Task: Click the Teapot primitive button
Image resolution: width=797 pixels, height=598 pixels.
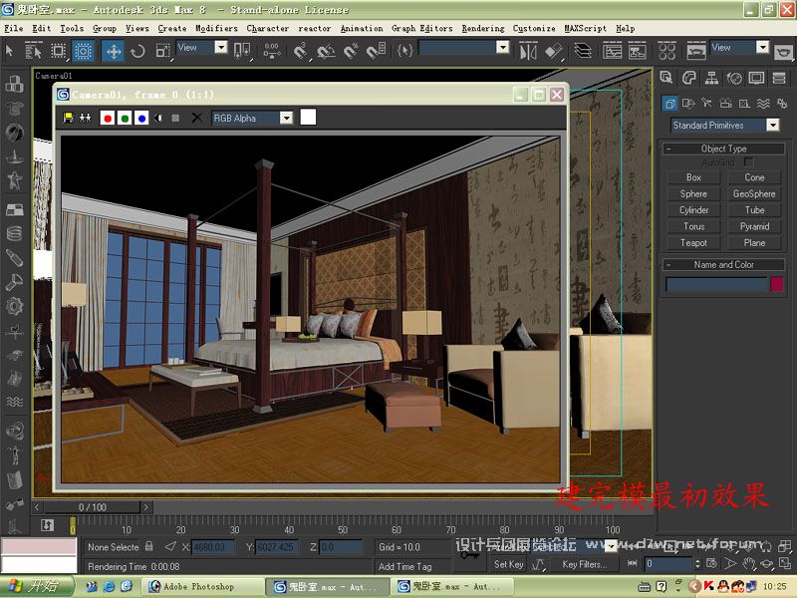Action: pos(693,242)
